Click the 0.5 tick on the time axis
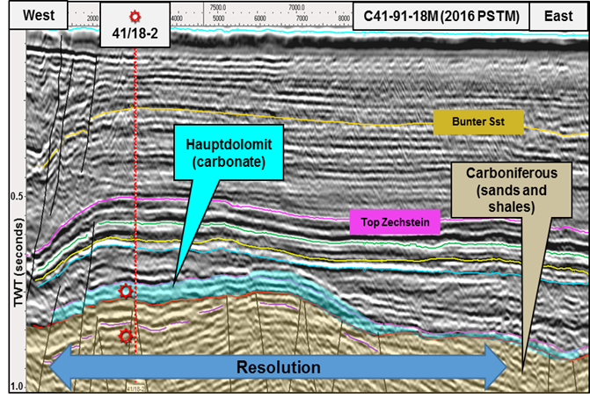 (x=15, y=196)
